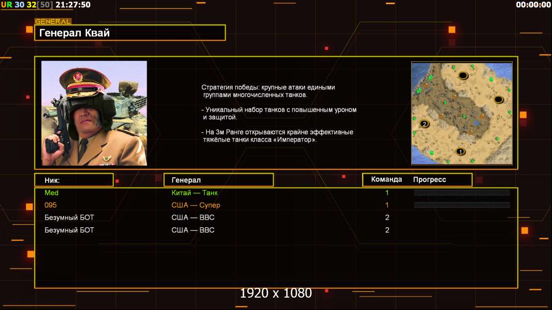
Task: Click the 'Генерал Квай' title box
Action: [130, 33]
